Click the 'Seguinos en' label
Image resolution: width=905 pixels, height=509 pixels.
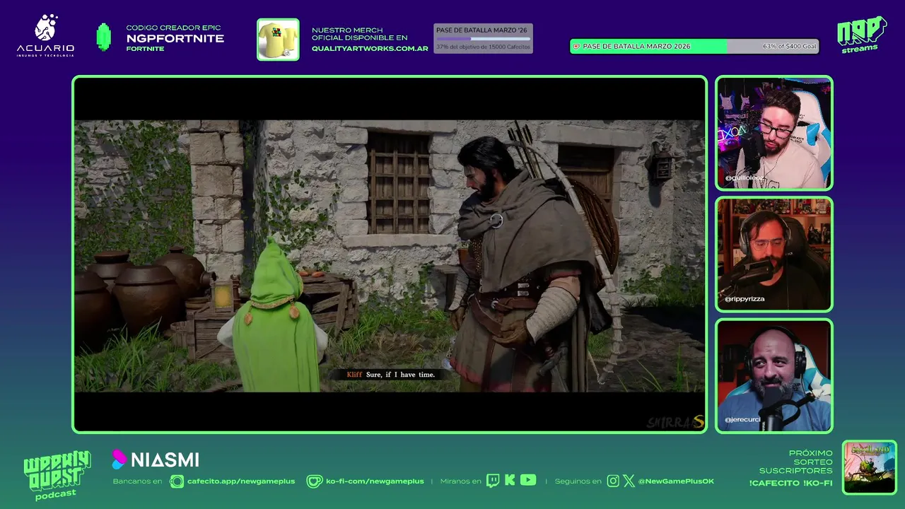[578, 481]
